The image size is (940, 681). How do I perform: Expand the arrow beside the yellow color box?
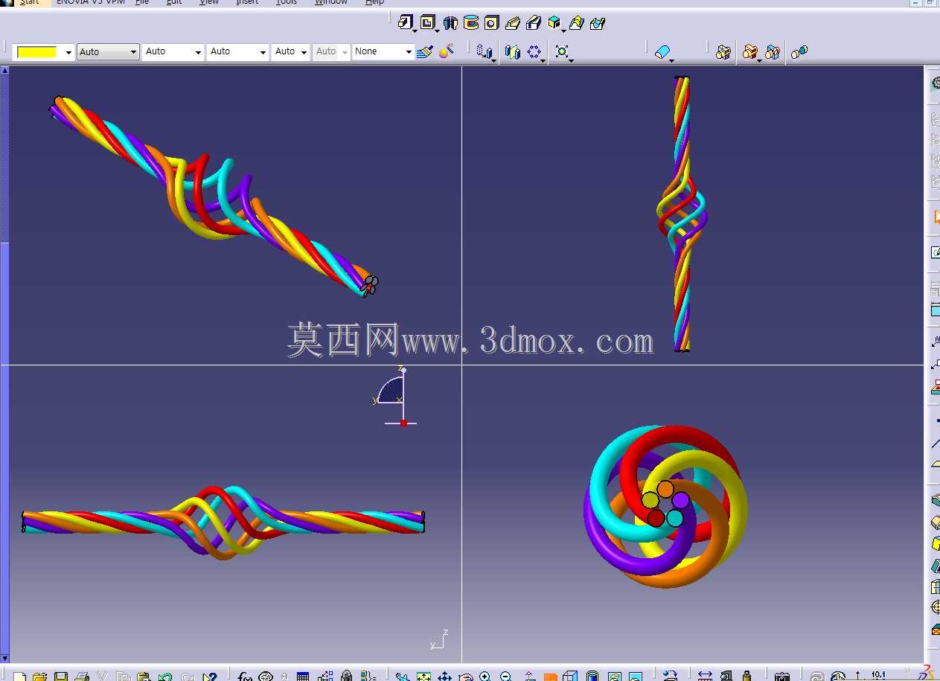(x=68, y=52)
